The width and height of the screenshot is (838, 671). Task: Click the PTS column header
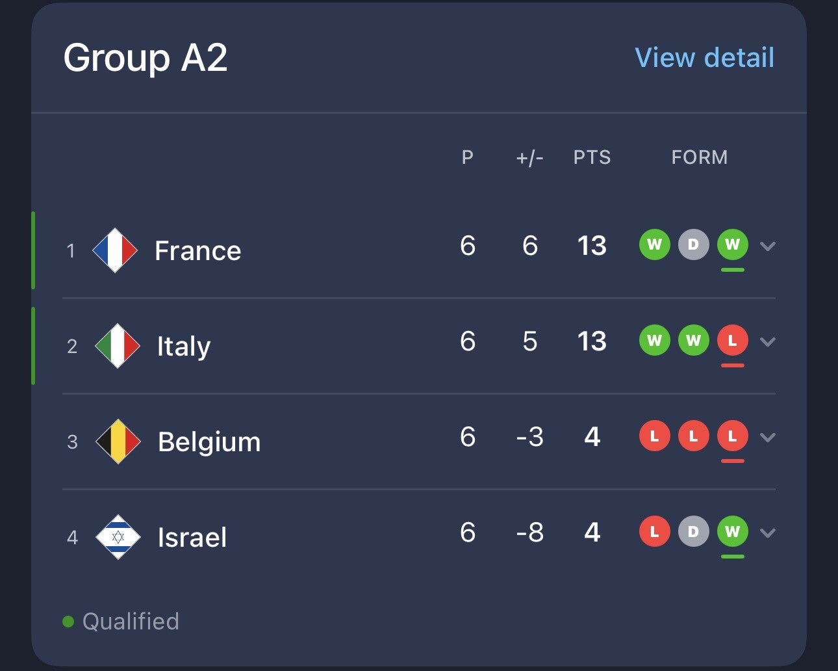[x=592, y=157]
